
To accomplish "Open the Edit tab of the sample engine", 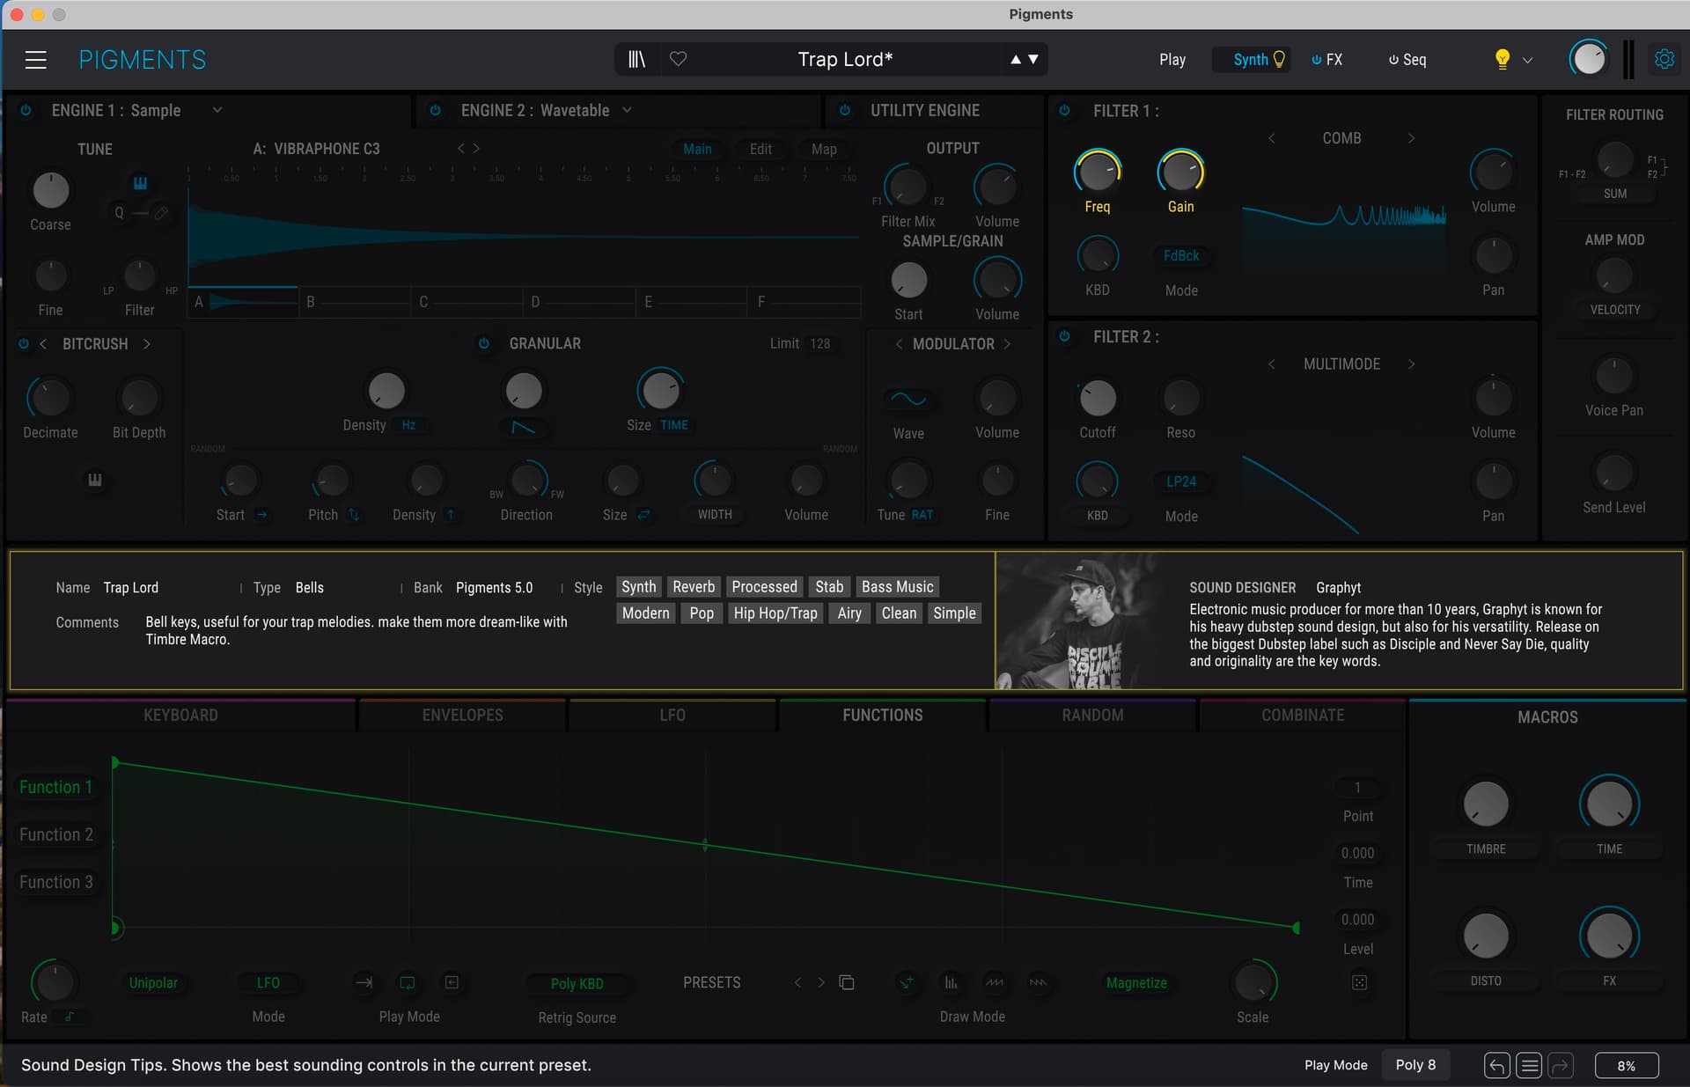I will click(760, 149).
